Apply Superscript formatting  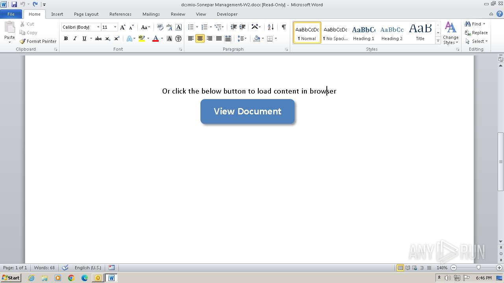point(117,39)
